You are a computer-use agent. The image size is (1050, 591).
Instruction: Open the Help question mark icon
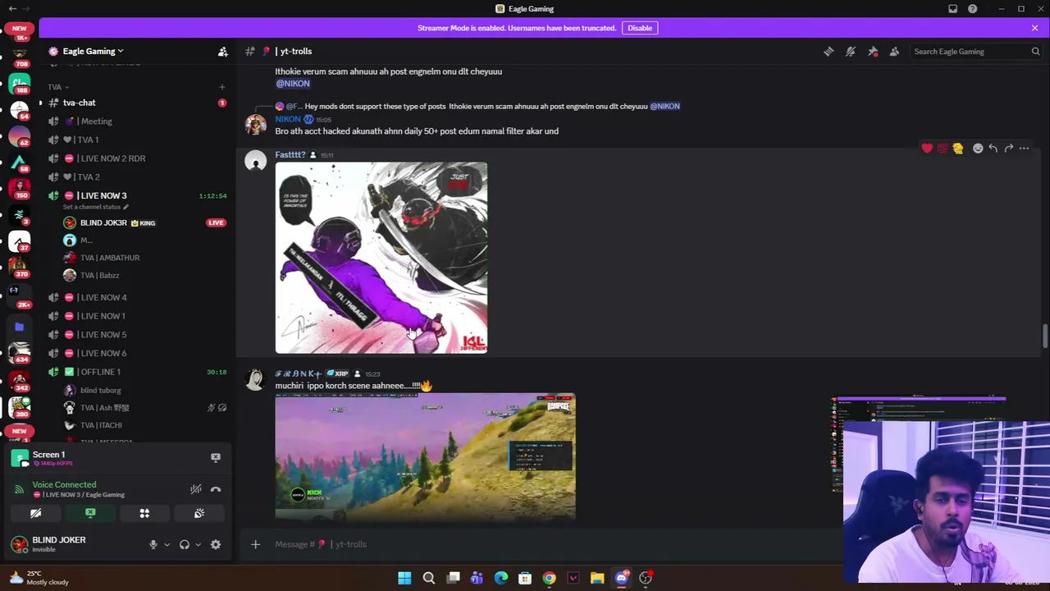point(972,9)
